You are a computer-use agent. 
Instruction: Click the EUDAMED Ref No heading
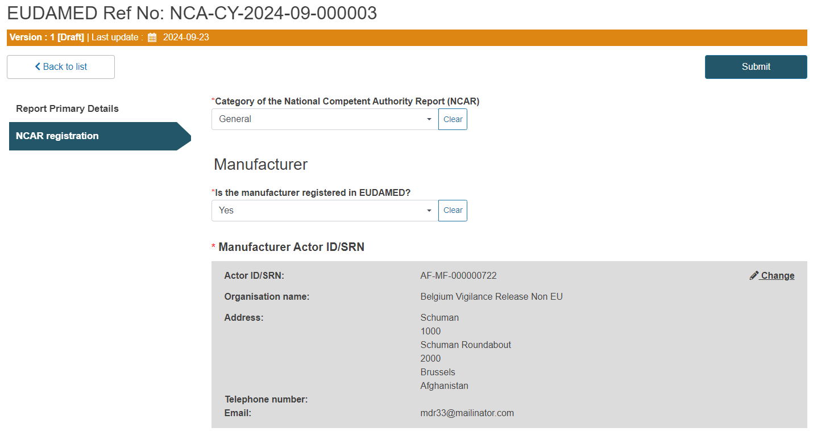coord(192,12)
